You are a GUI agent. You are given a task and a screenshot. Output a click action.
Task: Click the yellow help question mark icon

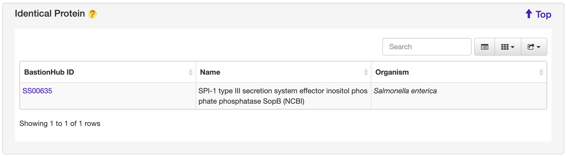click(92, 14)
